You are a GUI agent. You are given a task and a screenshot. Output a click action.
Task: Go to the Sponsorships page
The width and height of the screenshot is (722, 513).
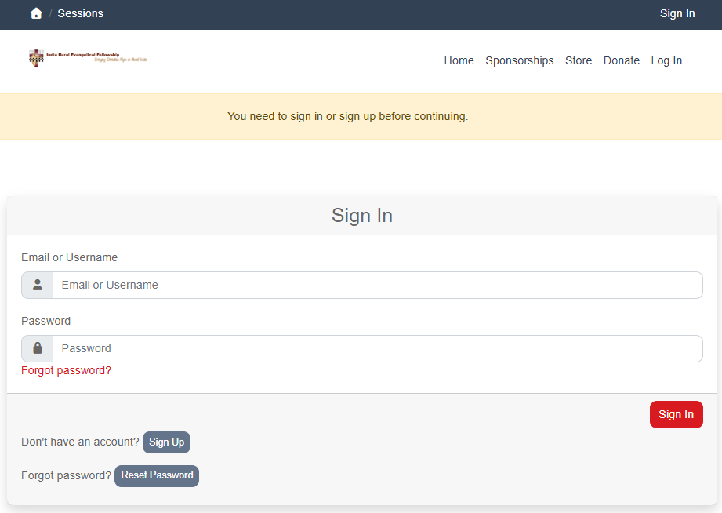pyautogui.click(x=519, y=60)
